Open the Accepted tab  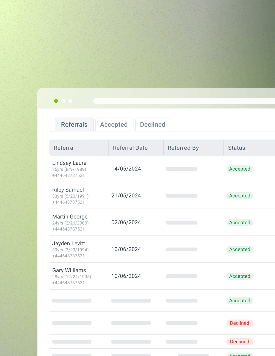[x=114, y=125]
